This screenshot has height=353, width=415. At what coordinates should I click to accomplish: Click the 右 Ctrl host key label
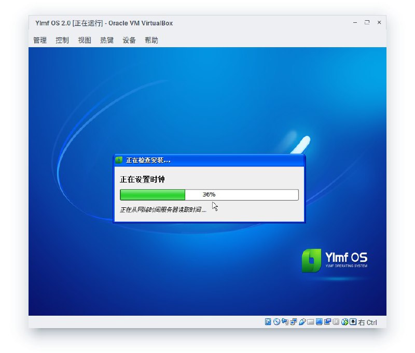367,322
